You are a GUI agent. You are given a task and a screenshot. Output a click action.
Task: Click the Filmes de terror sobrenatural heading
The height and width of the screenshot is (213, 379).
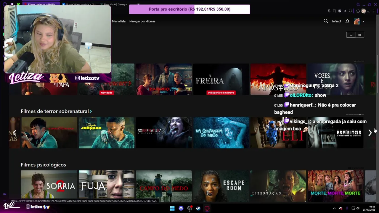pos(55,111)
